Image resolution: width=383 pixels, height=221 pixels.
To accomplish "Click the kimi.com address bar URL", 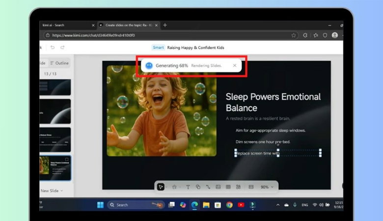I will coord(94,35).
